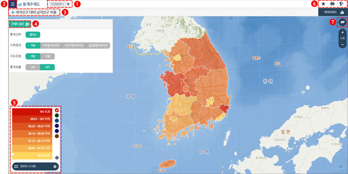
Task: Click the 99.81 ~ 101 이하 legend band
Action: 32,119
